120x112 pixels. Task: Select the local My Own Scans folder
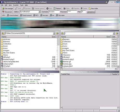click(x=8, y=53)
